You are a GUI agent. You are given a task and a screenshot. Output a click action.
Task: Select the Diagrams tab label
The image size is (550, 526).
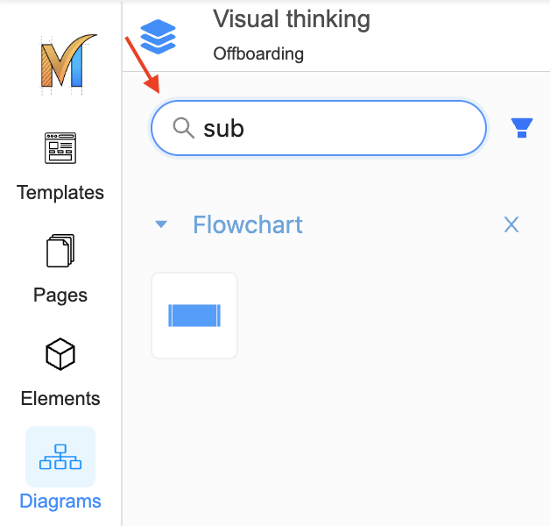[60, 501]
